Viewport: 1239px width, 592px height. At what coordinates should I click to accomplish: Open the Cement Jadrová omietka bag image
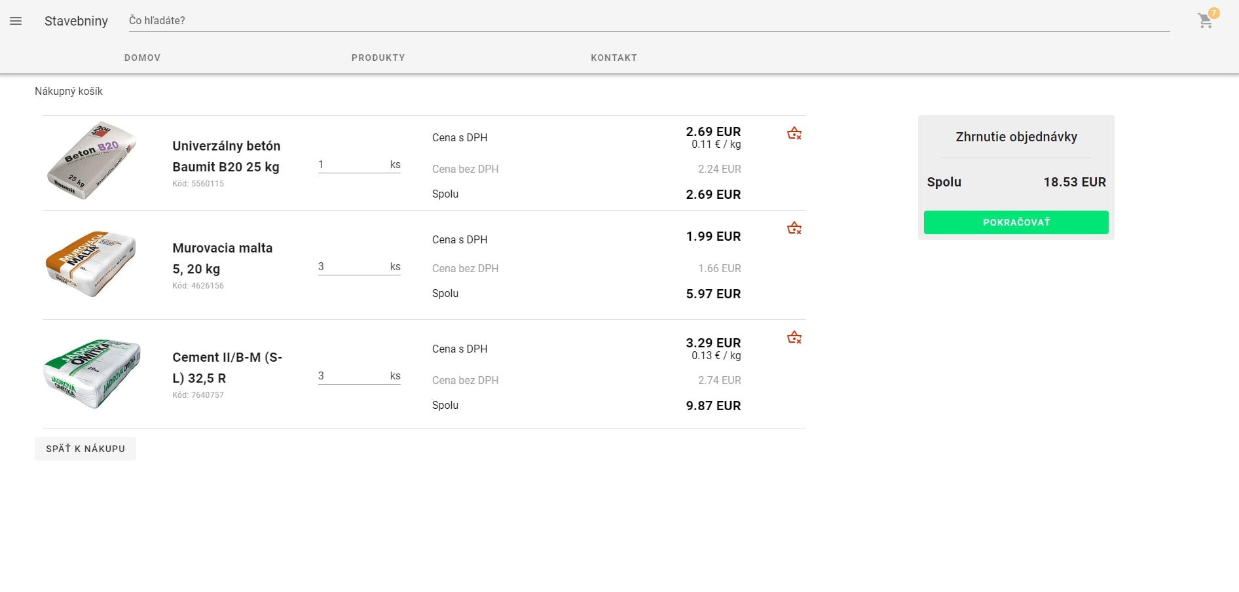pos(92,374)
